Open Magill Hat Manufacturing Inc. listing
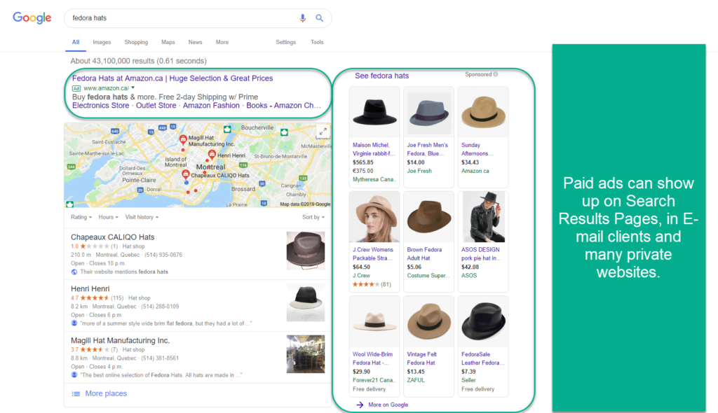The image size is (718, 413). click(120, 340)
